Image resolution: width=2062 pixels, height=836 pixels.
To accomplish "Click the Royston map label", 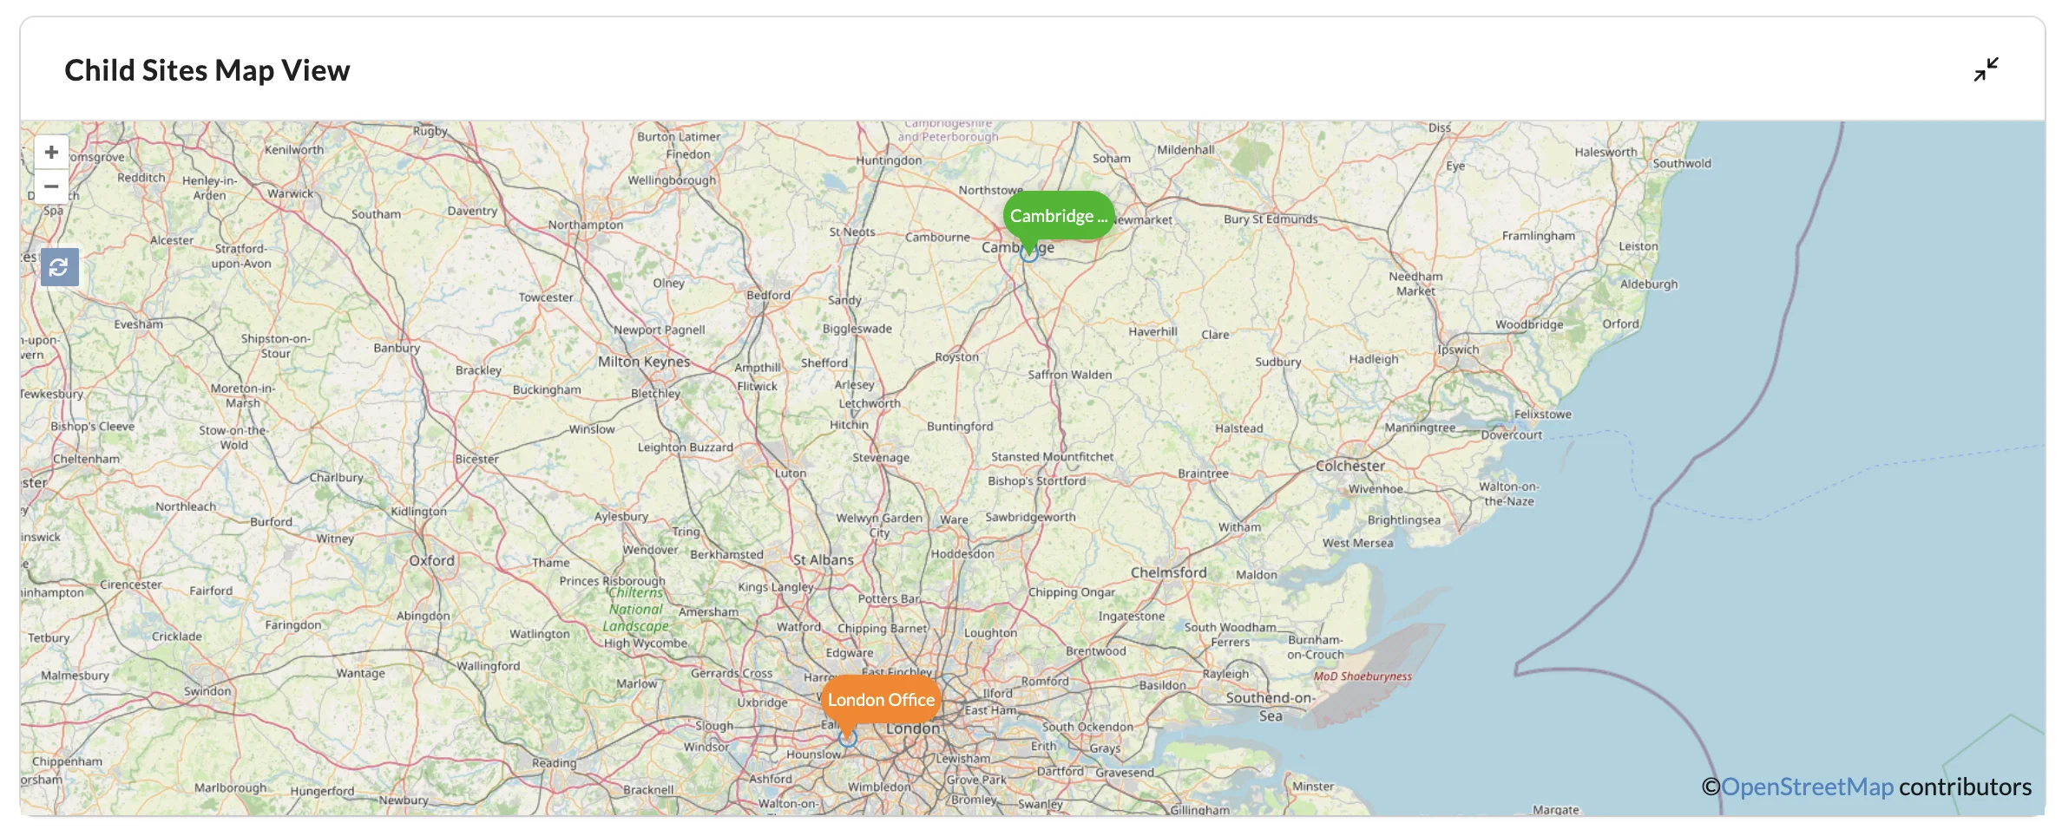I will coord(956,357).
